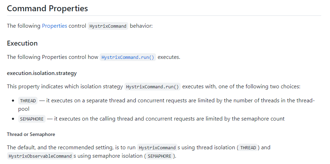The width and height of the screenshot is (330, 164).
Task: Click the THREAD code tag in bullet list
Action: coord(28,101)
